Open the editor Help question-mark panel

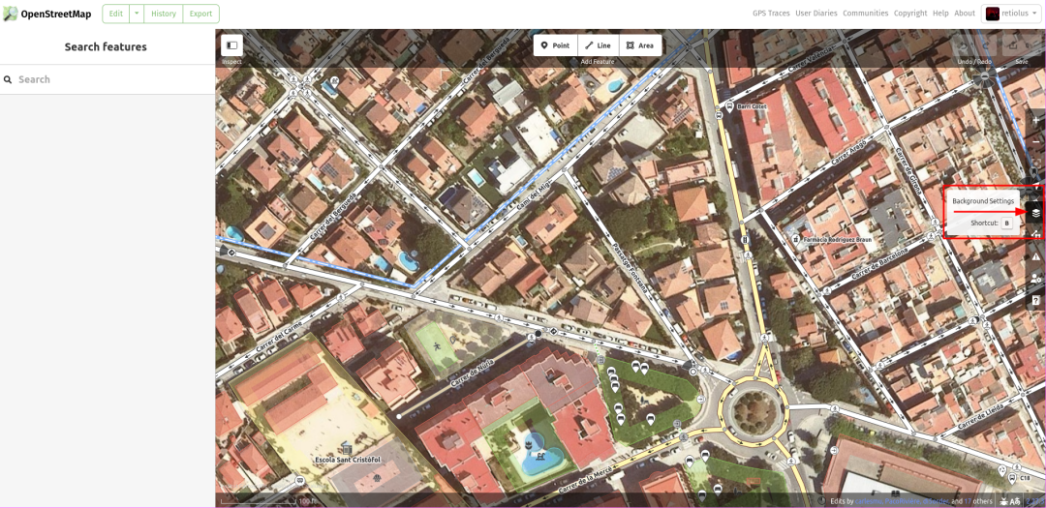1035,301
